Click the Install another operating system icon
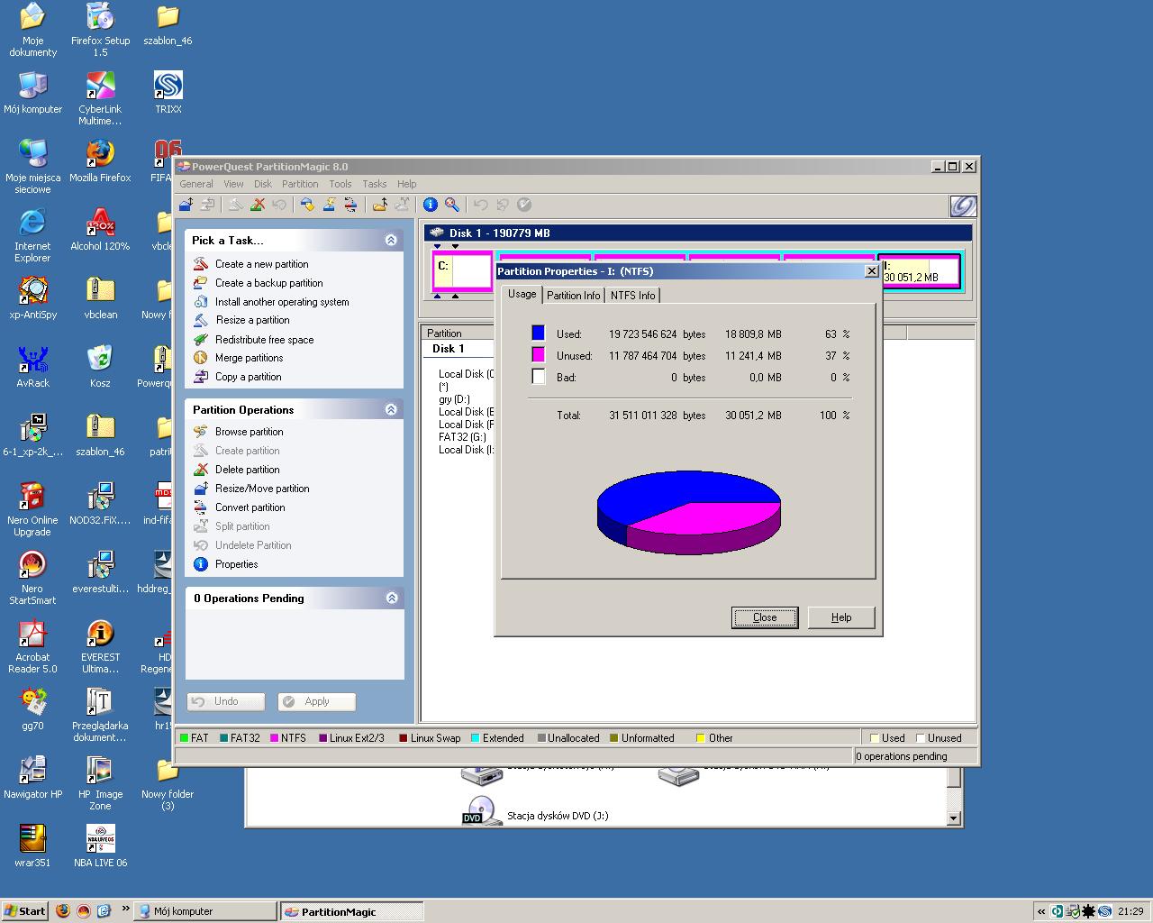This screenshot has width=1153, height=923. click(201, 302)
